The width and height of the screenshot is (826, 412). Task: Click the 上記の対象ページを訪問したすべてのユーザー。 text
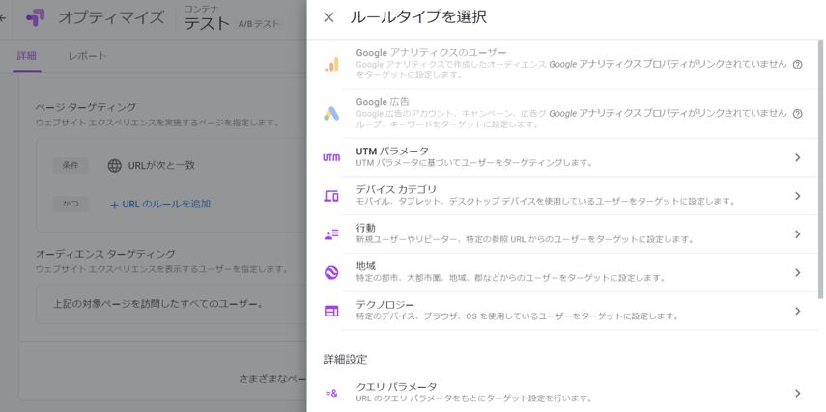point(158,305)
